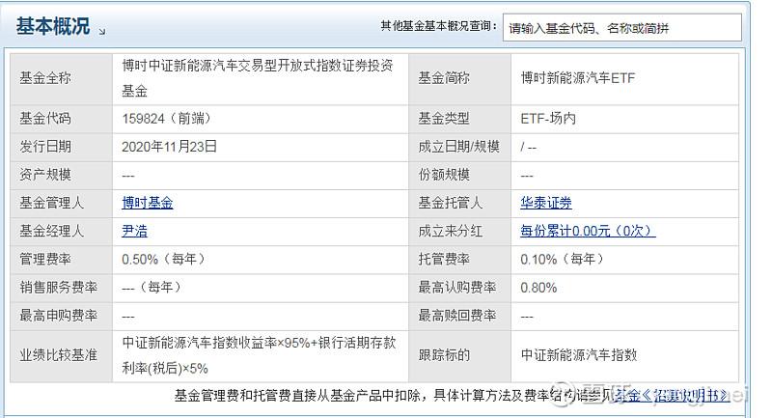Viewport: 772px width, 418px height.
Task: Select the benchmark value 中证新能源汽车指数收益率×95%
Action: click(215, 342)
